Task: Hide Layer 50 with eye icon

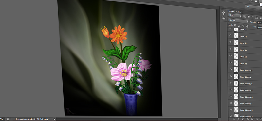Action: click(231, 55)
